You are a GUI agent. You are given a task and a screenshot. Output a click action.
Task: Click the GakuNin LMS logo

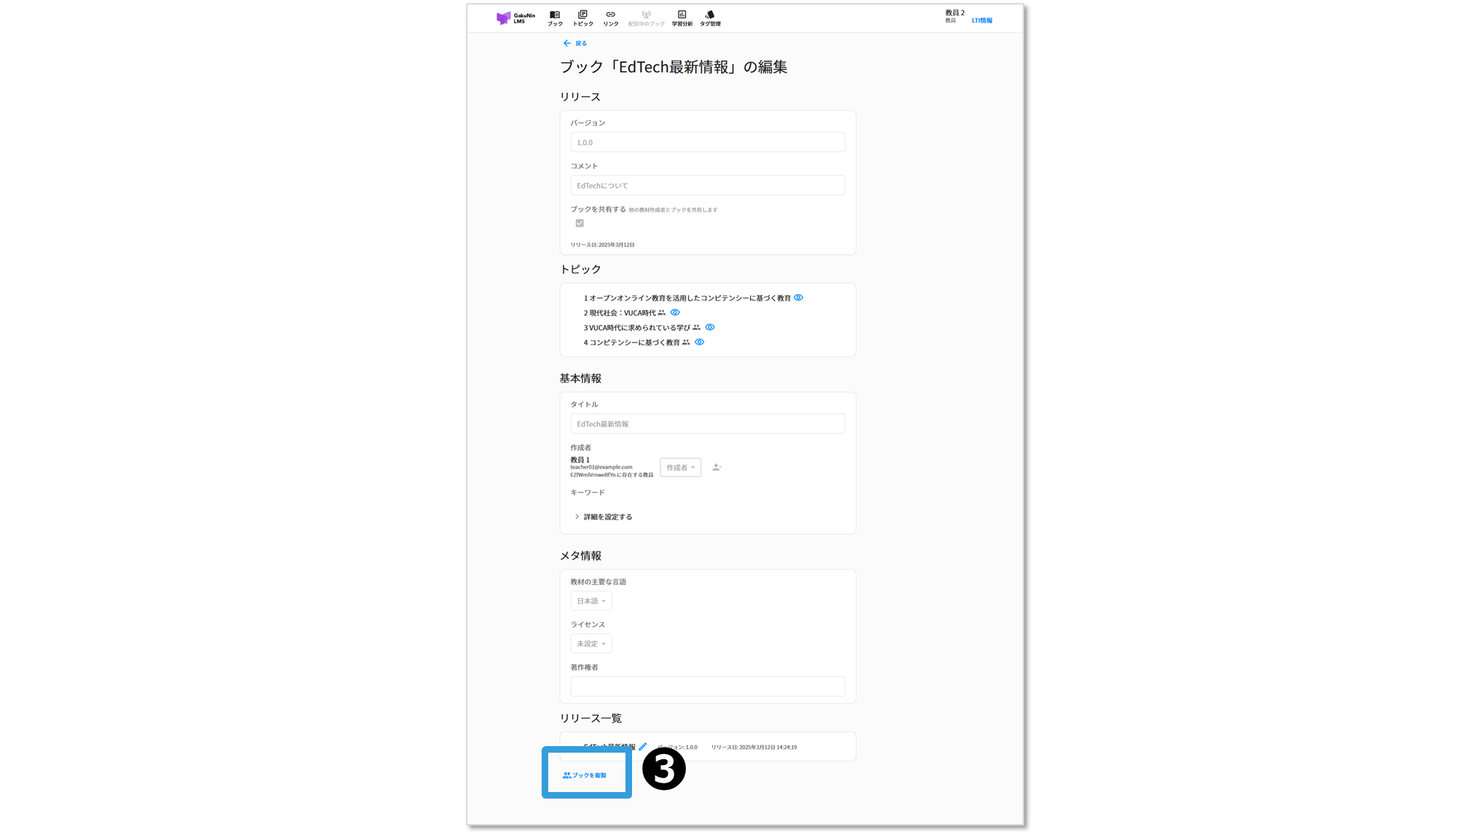(515, 18)
